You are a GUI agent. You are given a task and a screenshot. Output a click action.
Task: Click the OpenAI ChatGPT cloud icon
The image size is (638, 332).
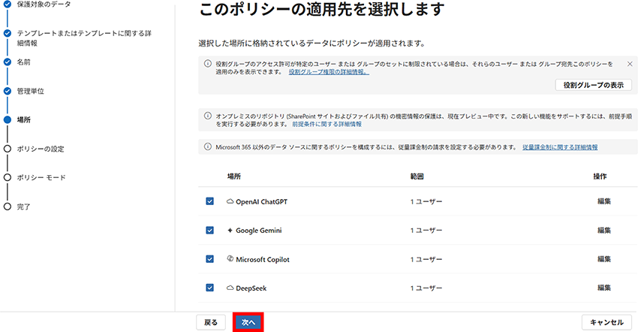click(x=230, y=201)
